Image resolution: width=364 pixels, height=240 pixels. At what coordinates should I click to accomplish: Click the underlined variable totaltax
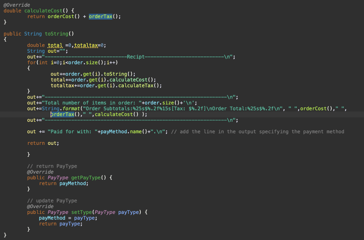[x=86, y=45]
